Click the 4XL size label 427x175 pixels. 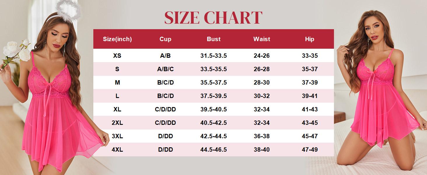[117, 150]
